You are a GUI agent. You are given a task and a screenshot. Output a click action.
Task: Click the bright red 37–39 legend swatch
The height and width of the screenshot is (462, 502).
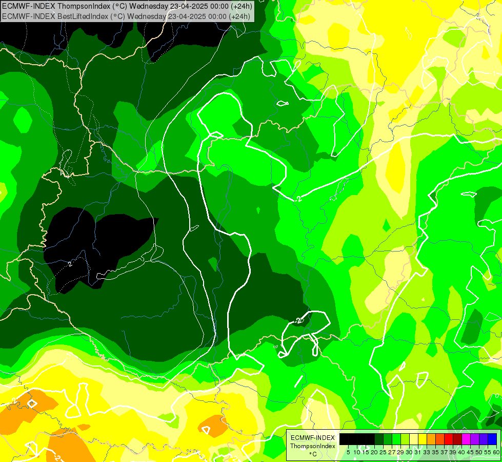coord(449,439)
